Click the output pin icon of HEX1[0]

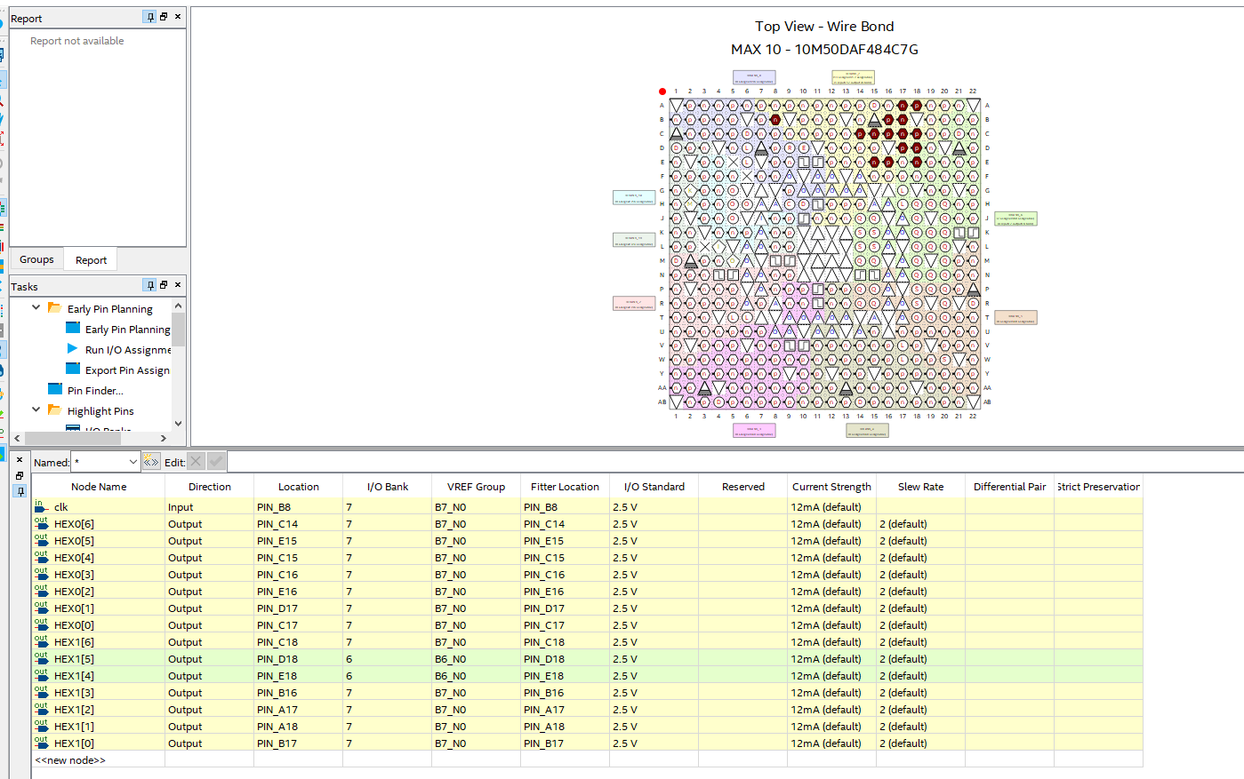pos(41,743)
